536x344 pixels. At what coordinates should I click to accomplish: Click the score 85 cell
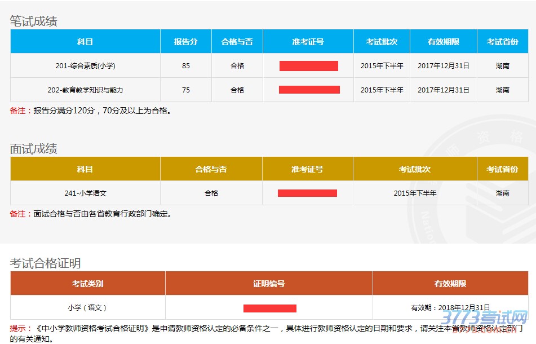(186, 66)
